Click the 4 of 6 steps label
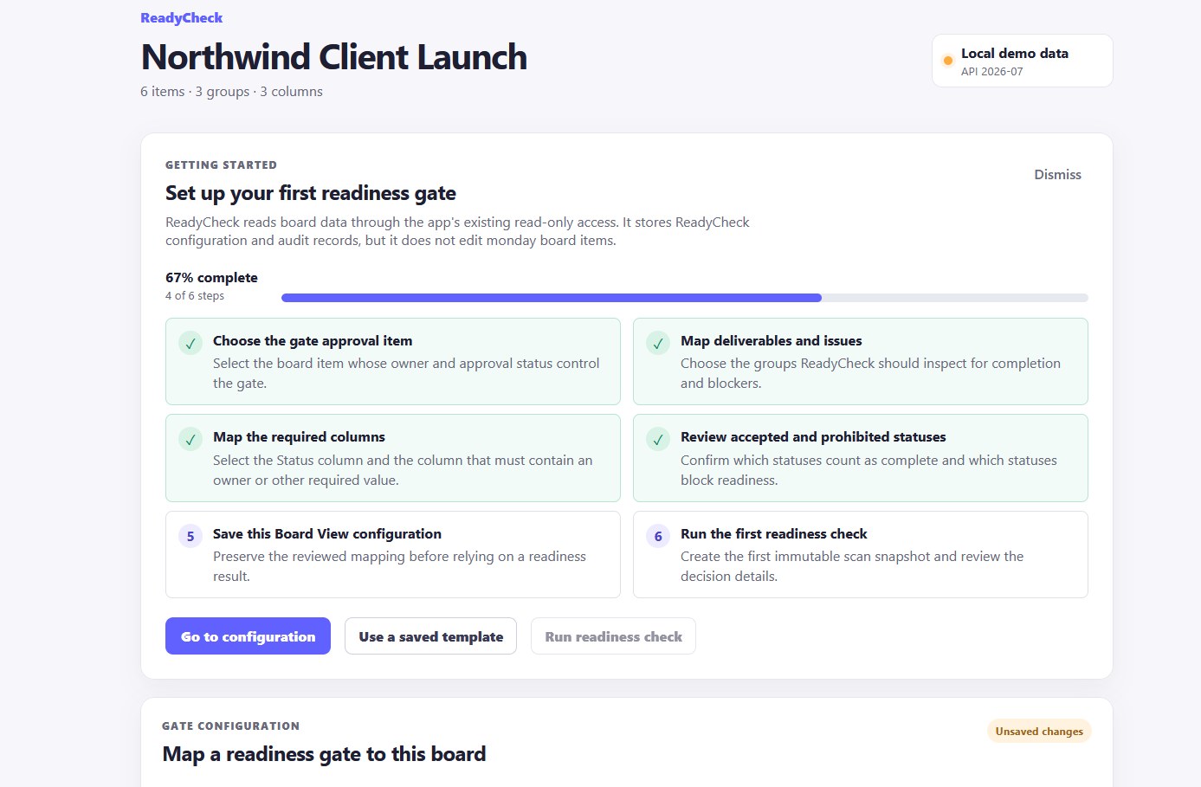 click(x=195, y=296)
